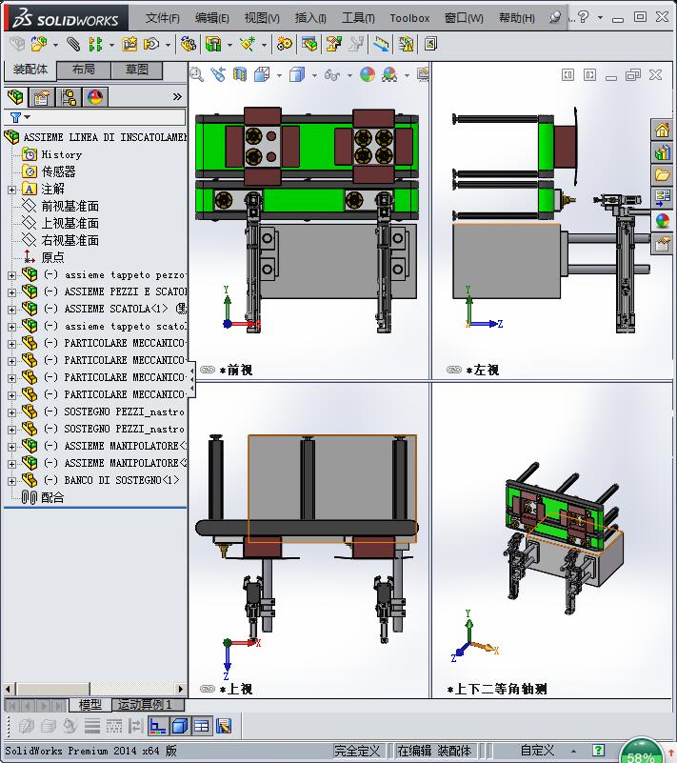Open Linear Component Pattern dropdown arrow
The height and width of the screenshot is (763, 677).
(111, 46)
